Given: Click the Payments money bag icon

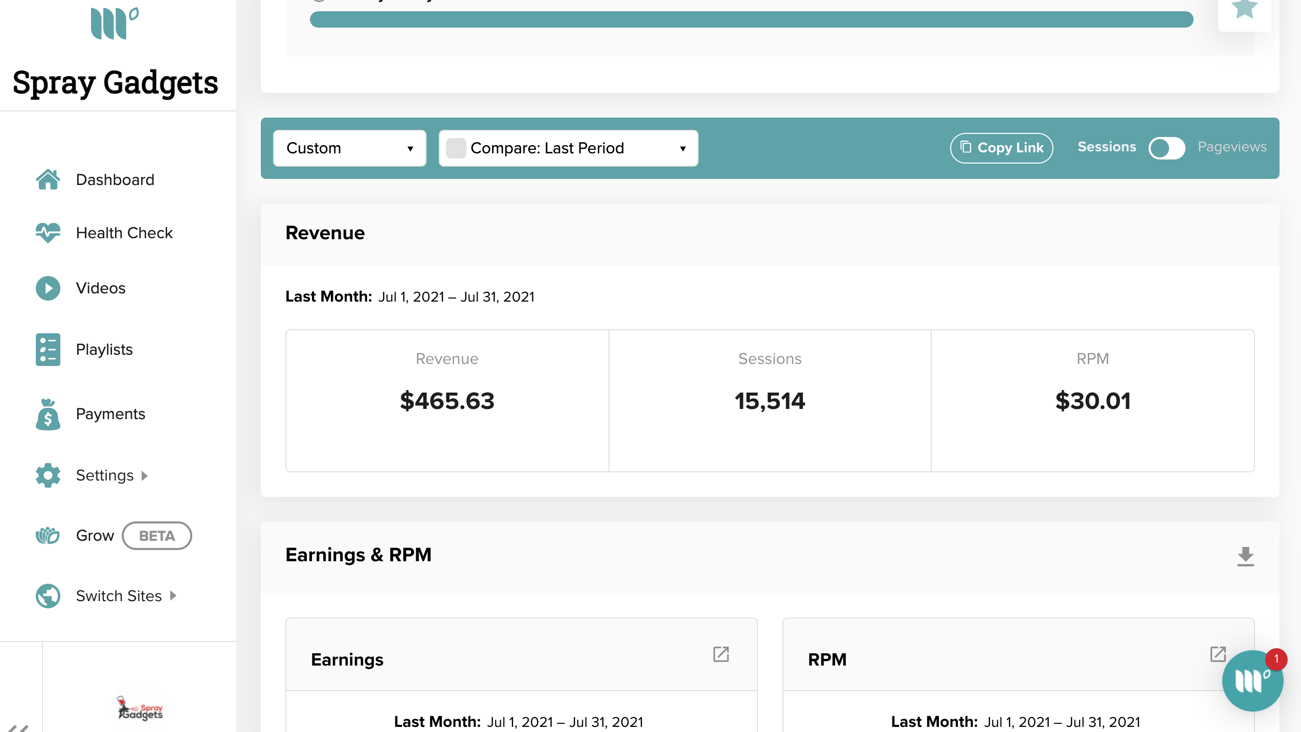Looking at the screenshot, I should (x=48, y=414).
